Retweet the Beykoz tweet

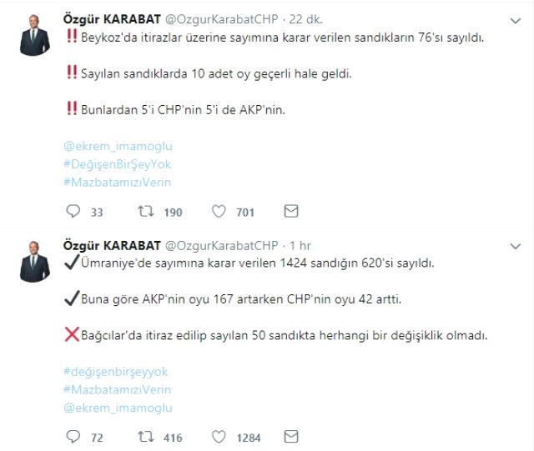146,212
